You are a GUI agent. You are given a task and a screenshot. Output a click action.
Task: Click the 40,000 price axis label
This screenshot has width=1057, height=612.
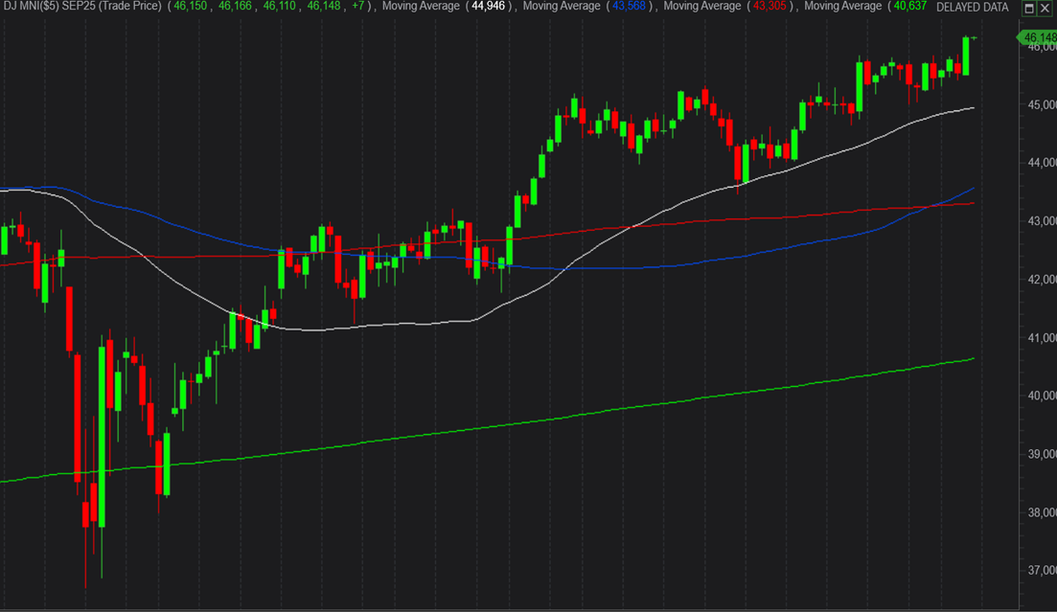click(x=1040, y=397)
